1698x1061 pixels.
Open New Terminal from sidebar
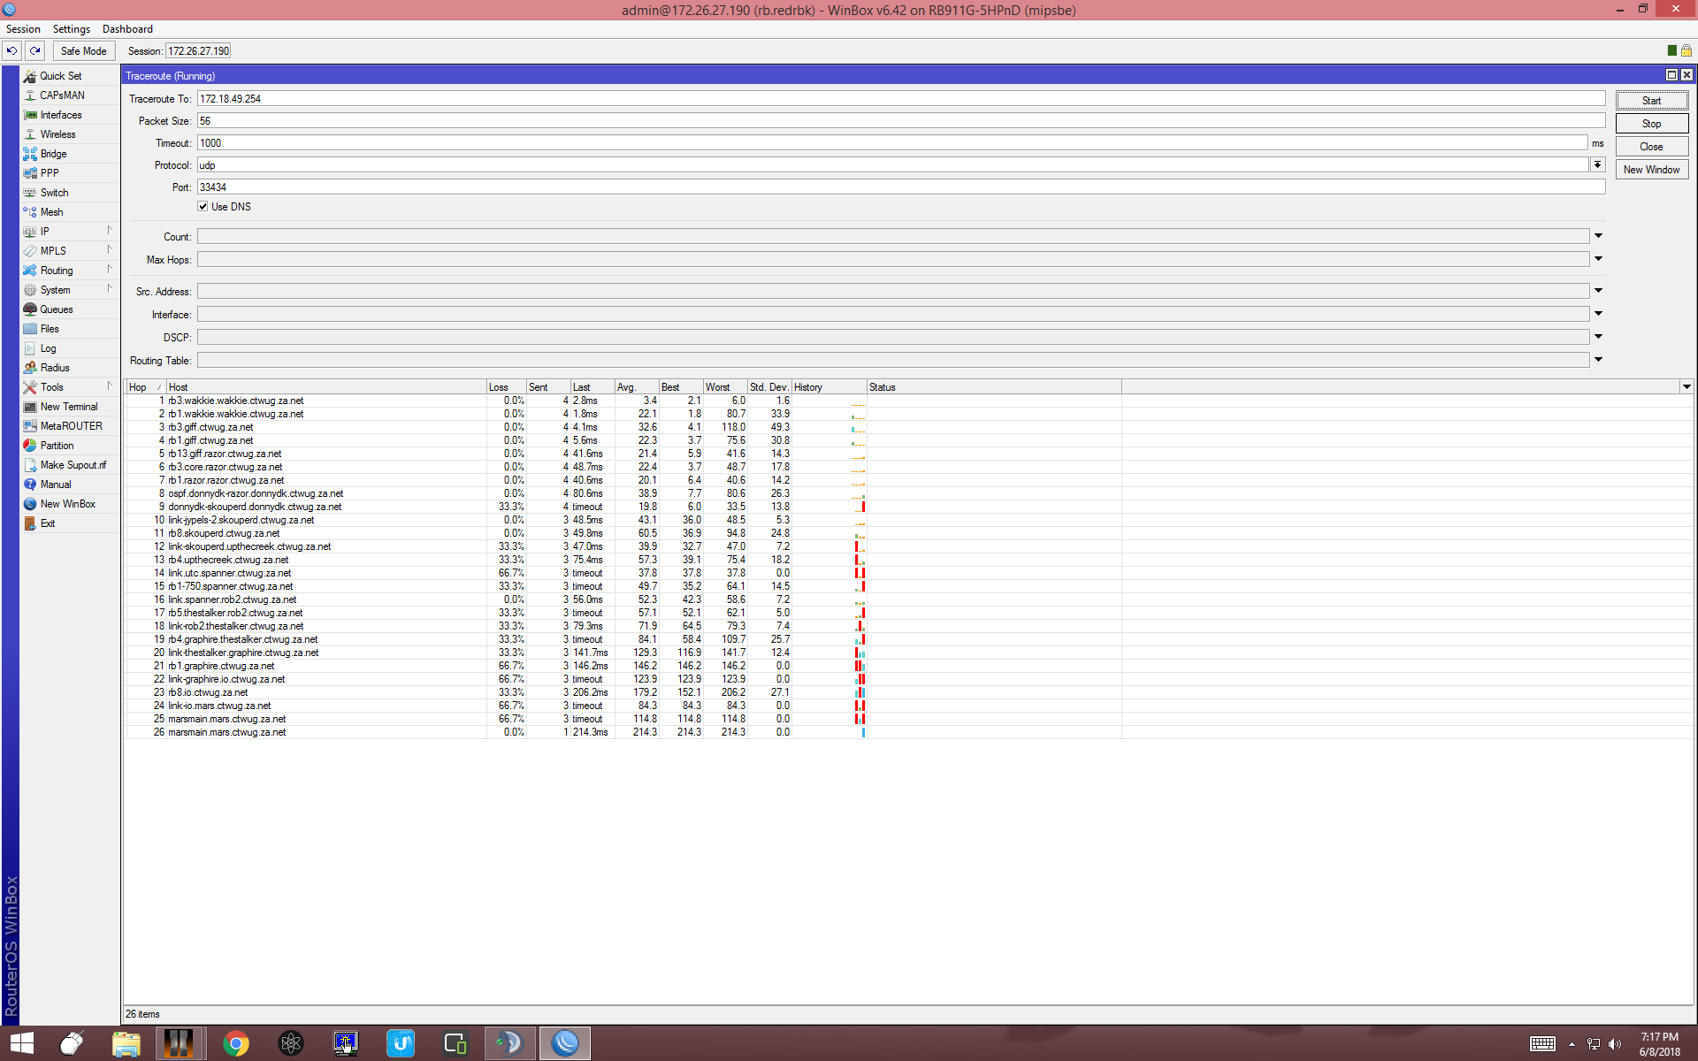(x=68, y=407)
